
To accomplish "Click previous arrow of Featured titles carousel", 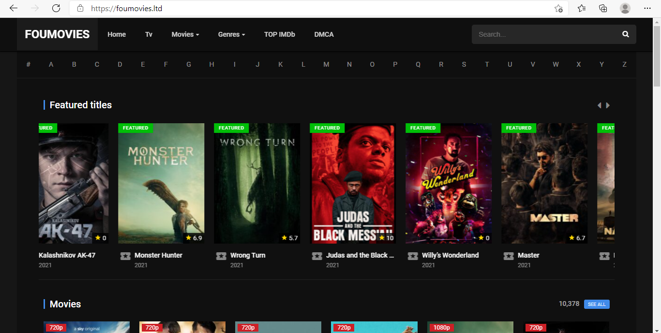I will coord(599,105).
